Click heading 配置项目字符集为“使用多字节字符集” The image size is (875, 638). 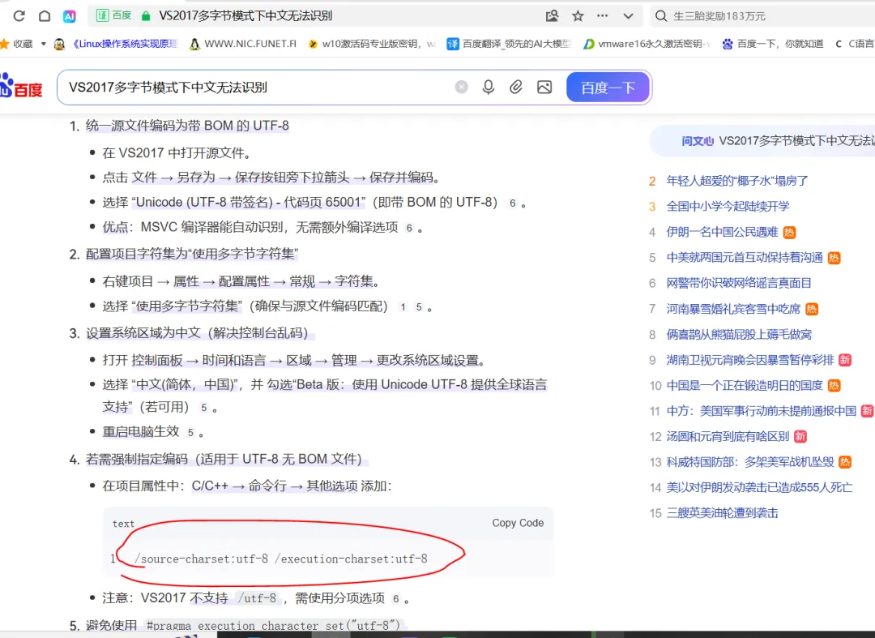click(x=192, y=254)
